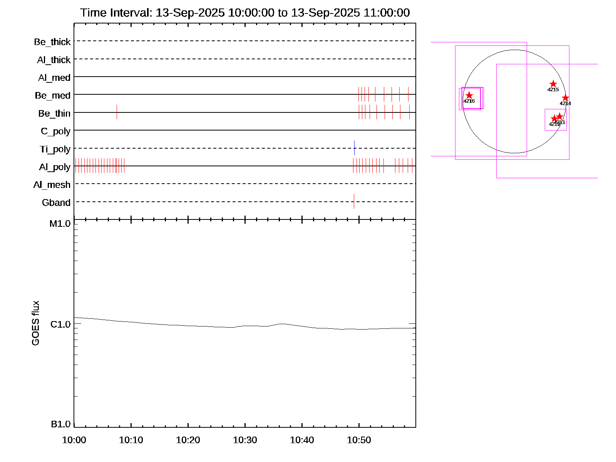Click the isolated Be_thin tick near 10:07
This screenshot has height=462, width=616.
117,112
